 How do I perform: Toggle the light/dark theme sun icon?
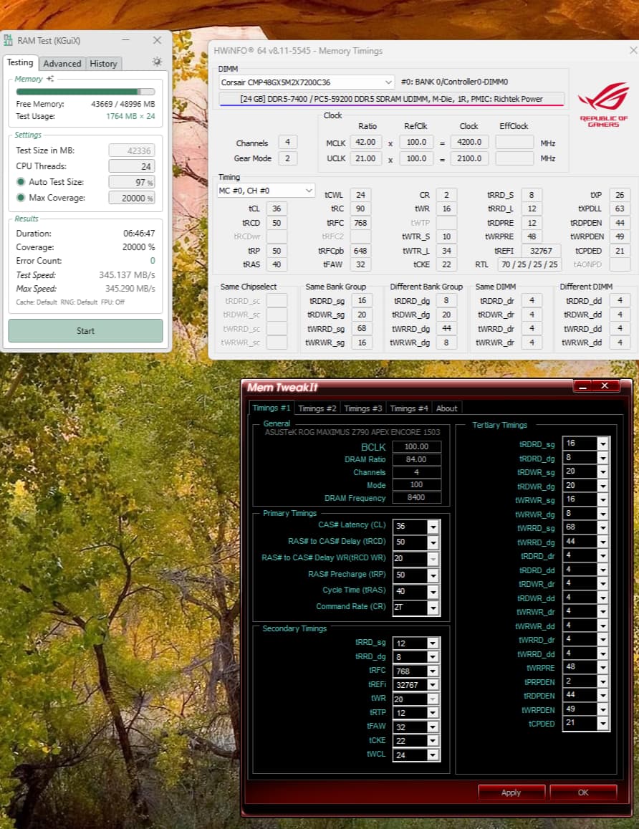click(x=157, y=62)
